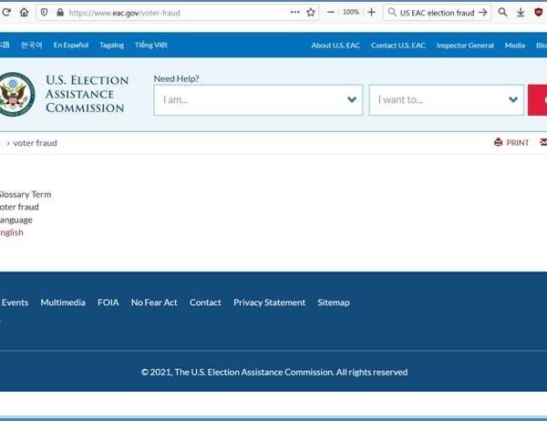Zoom out using the minus icon
Image resolution: width=547 pixels, height=421 pixels.
coord(330,13)
